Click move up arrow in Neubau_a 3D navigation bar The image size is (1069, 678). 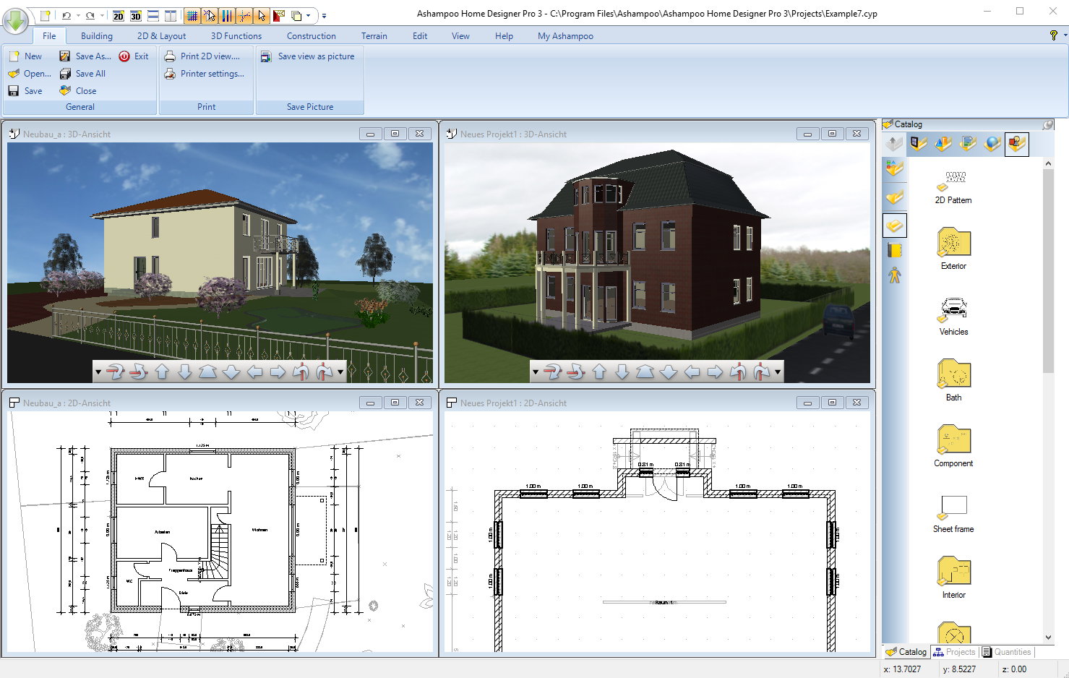point(162,372)
